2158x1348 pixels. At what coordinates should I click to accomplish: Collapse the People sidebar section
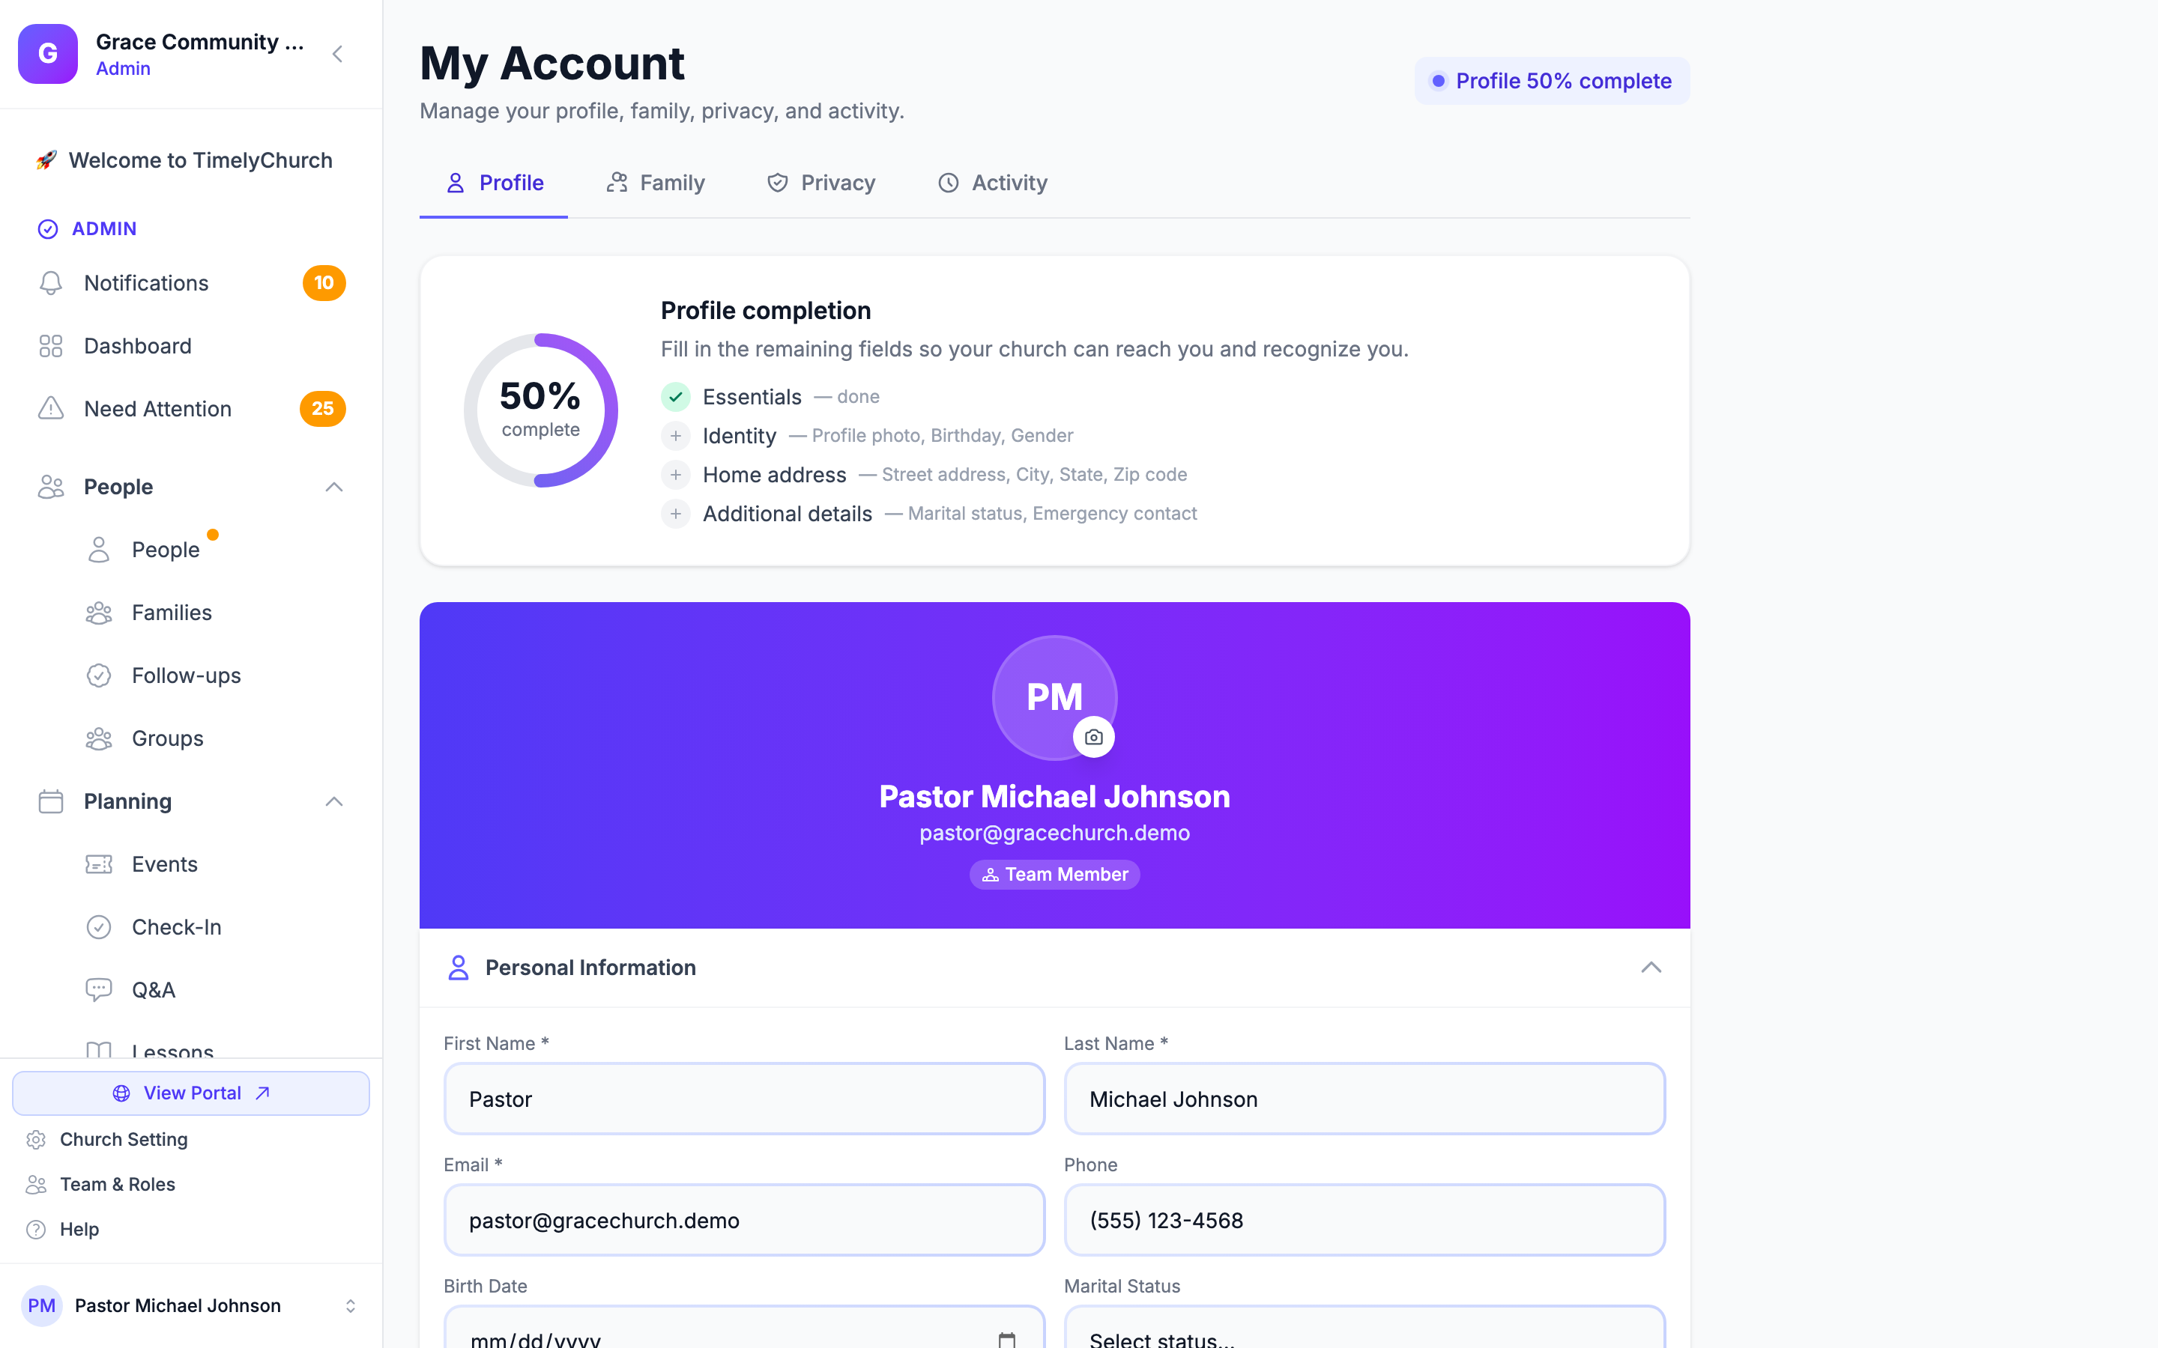333,487
